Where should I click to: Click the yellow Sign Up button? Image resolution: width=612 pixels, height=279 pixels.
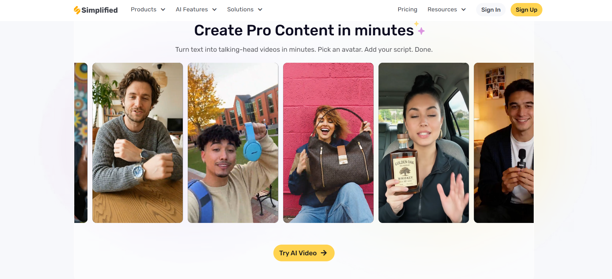pos(526,10)
